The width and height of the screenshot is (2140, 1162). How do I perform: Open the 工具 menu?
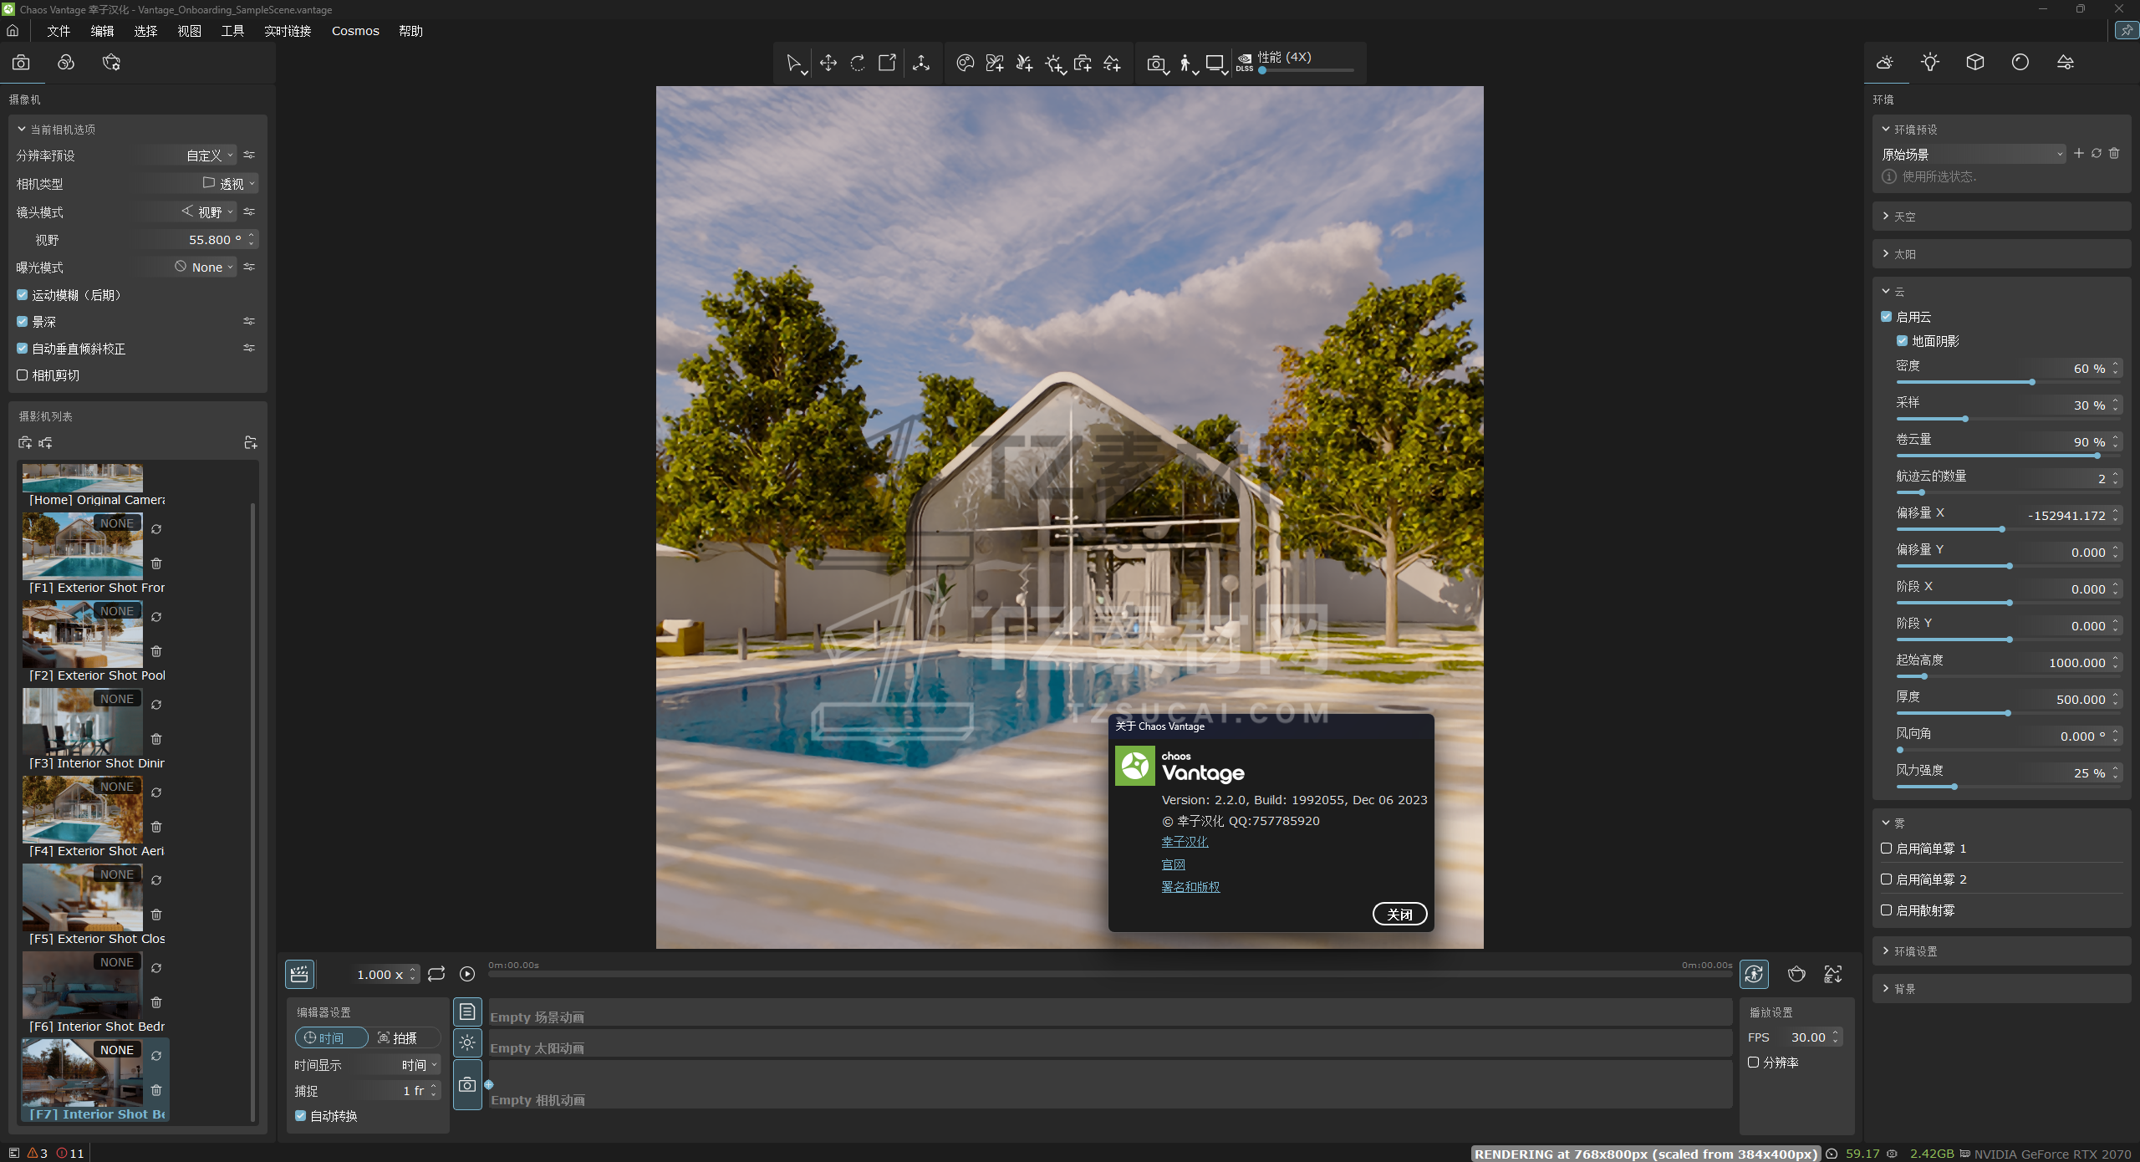coord(232,31)
